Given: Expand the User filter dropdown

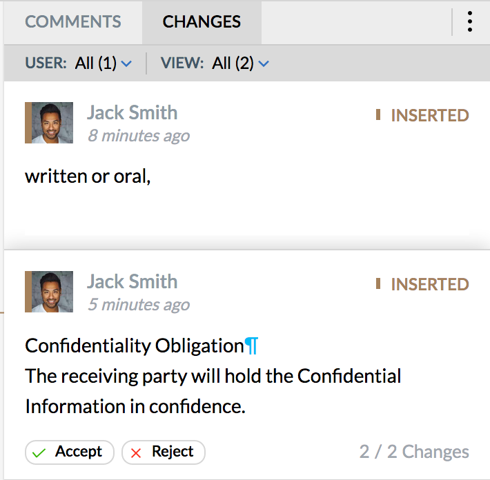Looking at the screenshot, I should [x=79, y=63].
